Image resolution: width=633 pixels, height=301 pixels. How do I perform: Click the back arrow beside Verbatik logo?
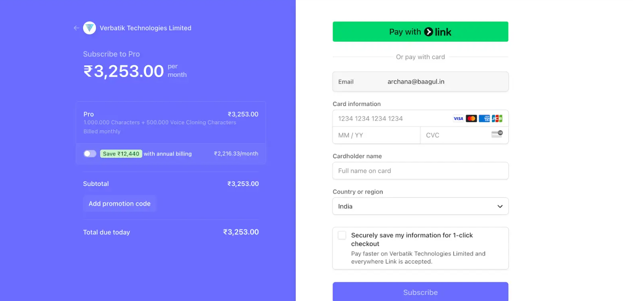[76, 28]
